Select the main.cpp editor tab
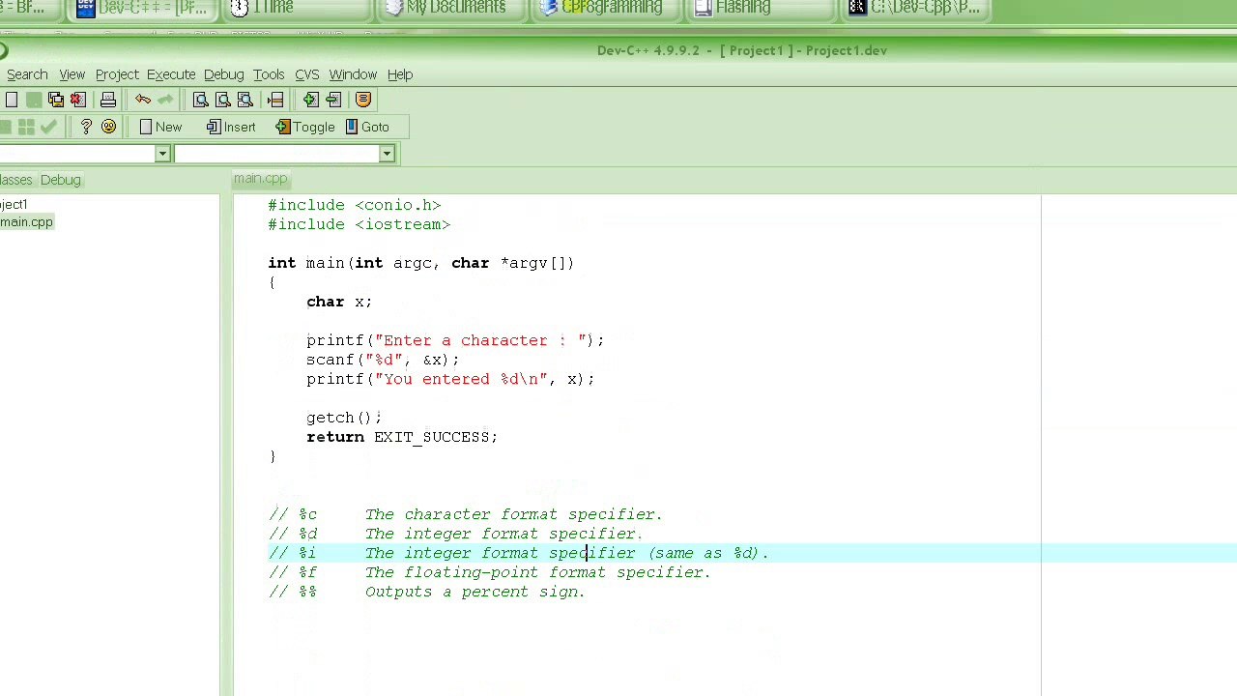Screen dimensions: 1237x696 tap(261, 179)
